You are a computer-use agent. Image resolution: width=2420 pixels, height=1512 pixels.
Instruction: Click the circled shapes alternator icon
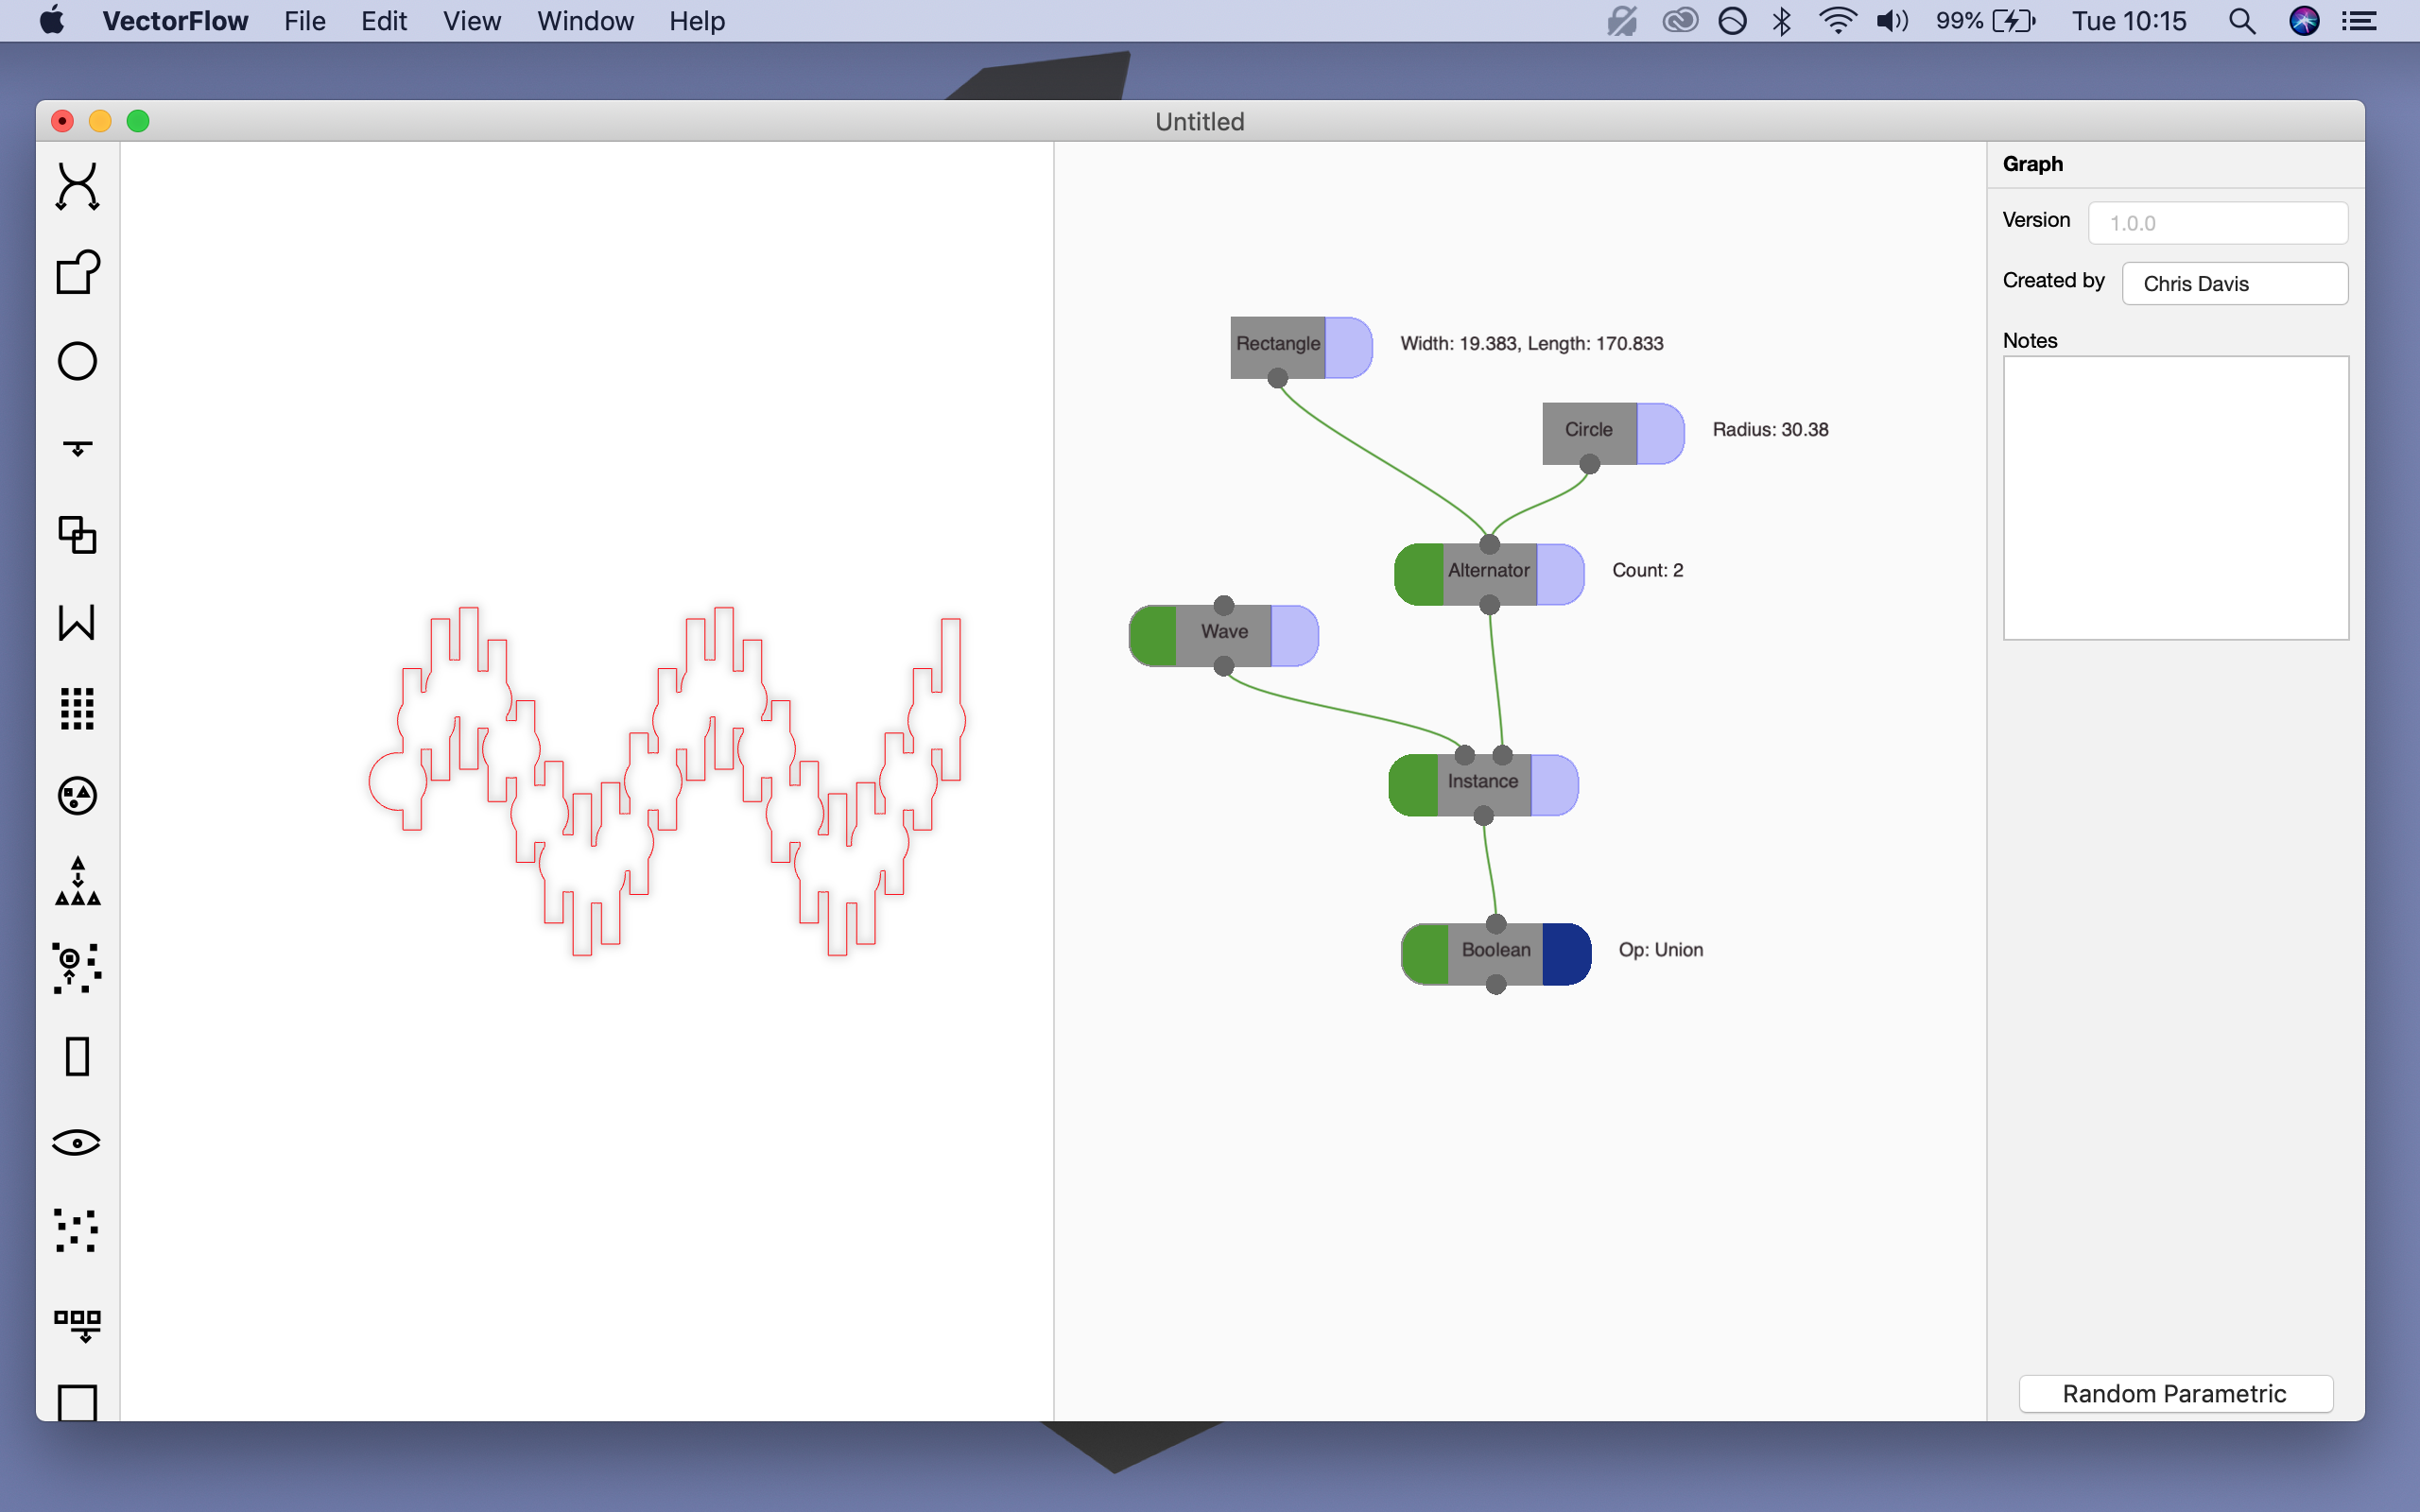point(77,796)
